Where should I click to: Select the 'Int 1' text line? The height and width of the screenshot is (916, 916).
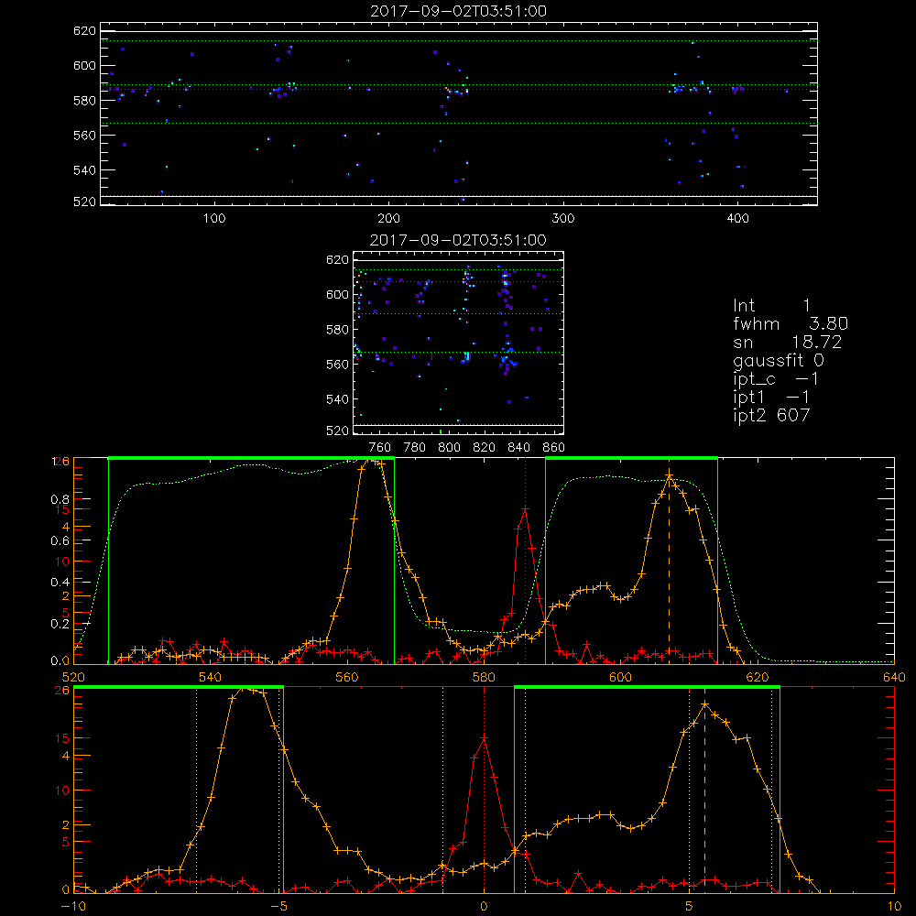click(771, 306)
